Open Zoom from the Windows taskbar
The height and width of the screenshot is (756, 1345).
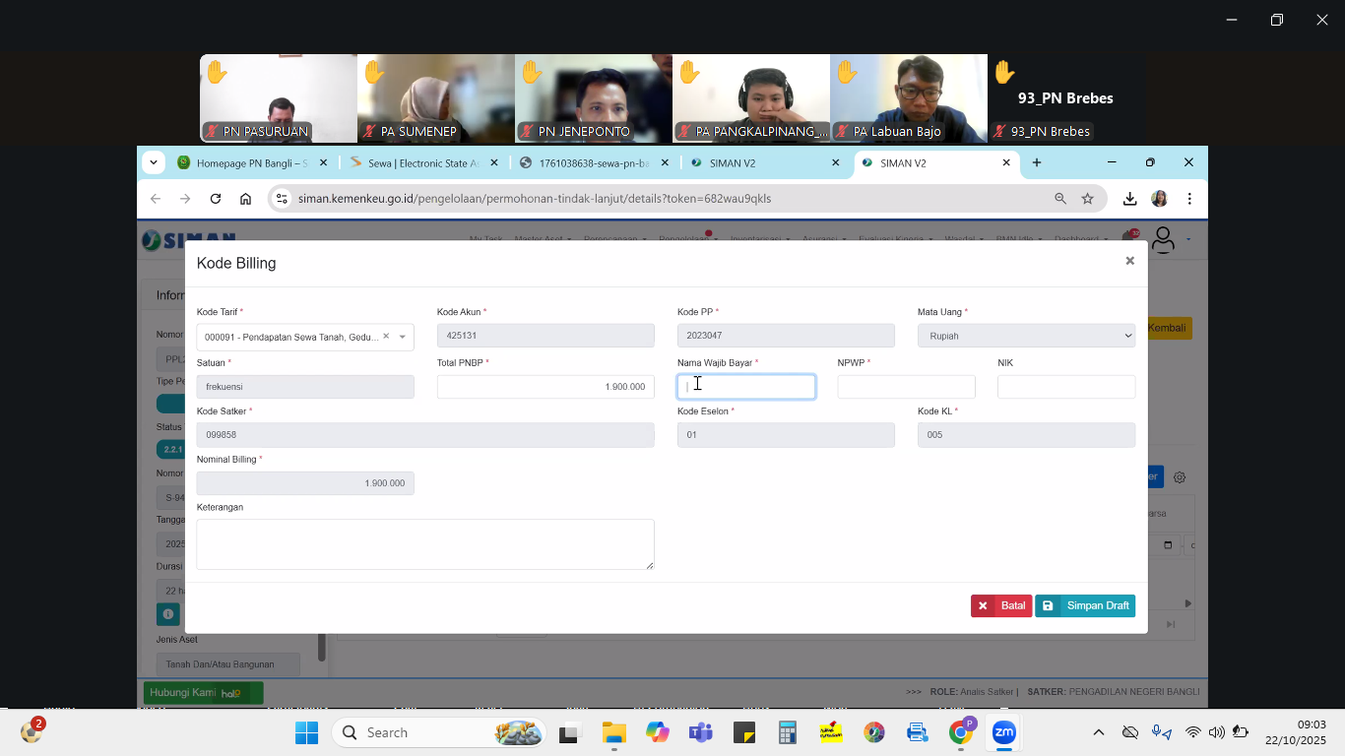(x=1003, y=732)
